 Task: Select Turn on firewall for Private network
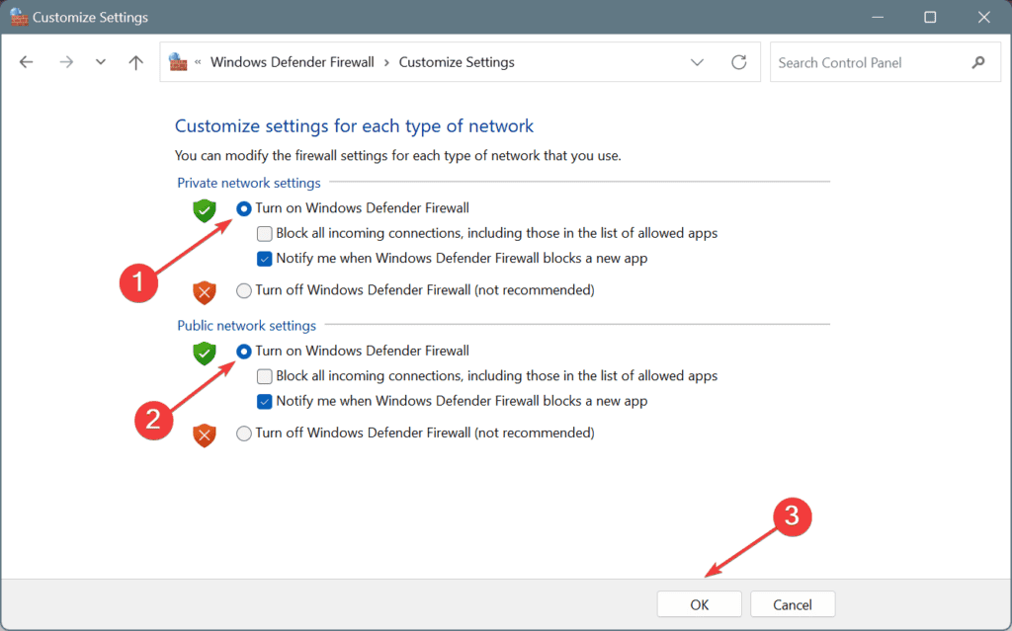(x=243, y=208)
